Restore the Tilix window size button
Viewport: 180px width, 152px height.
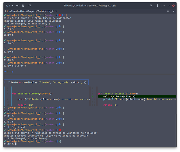point(169,6)
